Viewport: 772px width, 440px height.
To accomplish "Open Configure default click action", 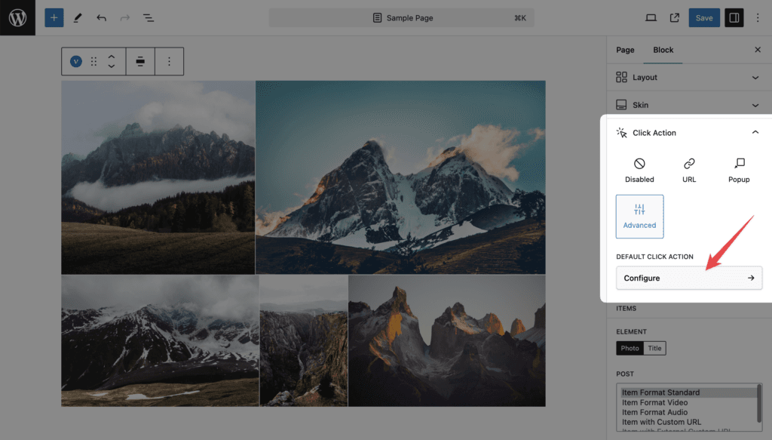I will pos(689,278).
